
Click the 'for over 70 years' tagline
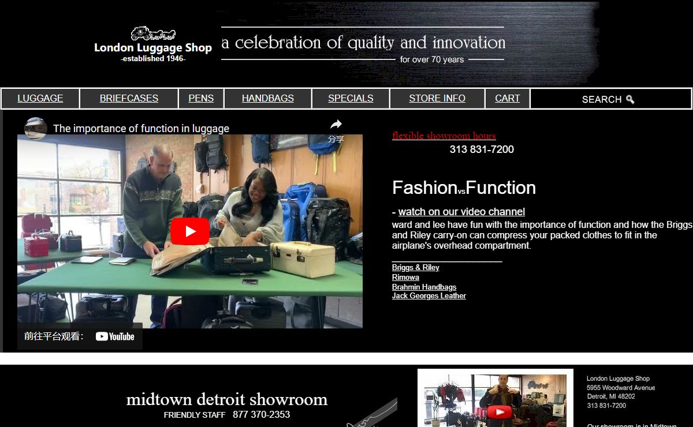(x=432, y=59)
